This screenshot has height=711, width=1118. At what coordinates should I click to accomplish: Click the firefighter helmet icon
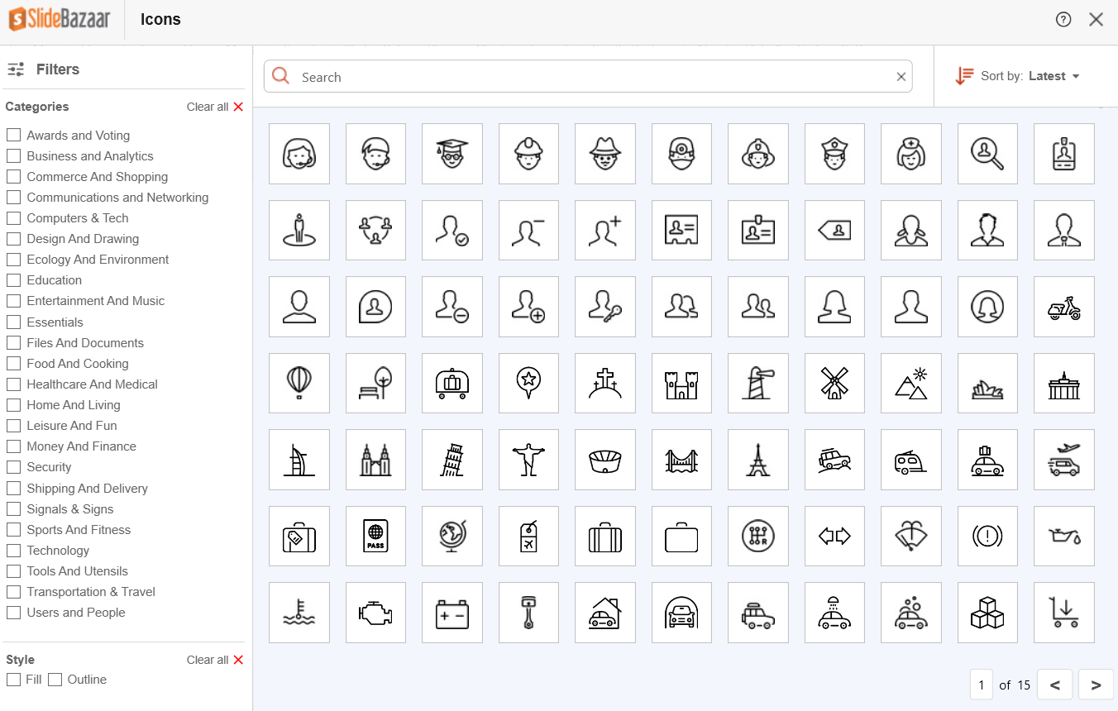[x=758, y=154]
